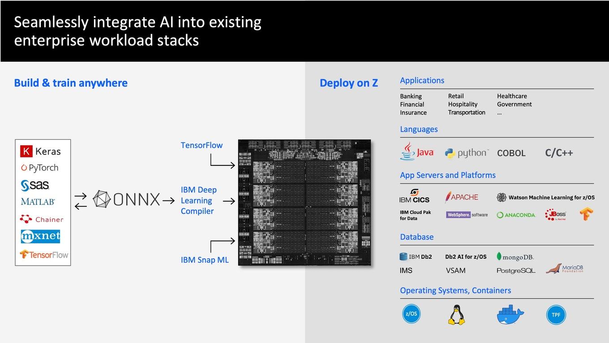Click the Chainer logo
Viewport: 609px width, 343px height.
click(x=42, y=219)
